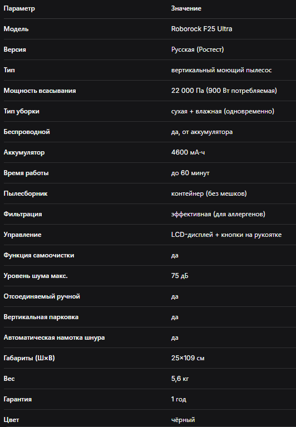296x427 pixels.
Task: Click the '5,6 кг' weight value
Action: (x=180, y=379)
